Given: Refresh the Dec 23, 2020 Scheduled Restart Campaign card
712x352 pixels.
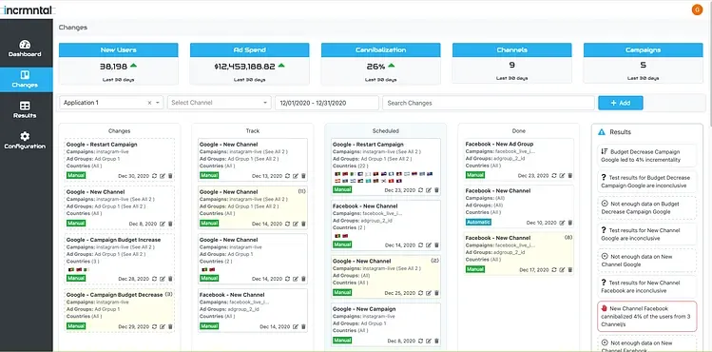Looking at the screenshot, I should point(420,190).
